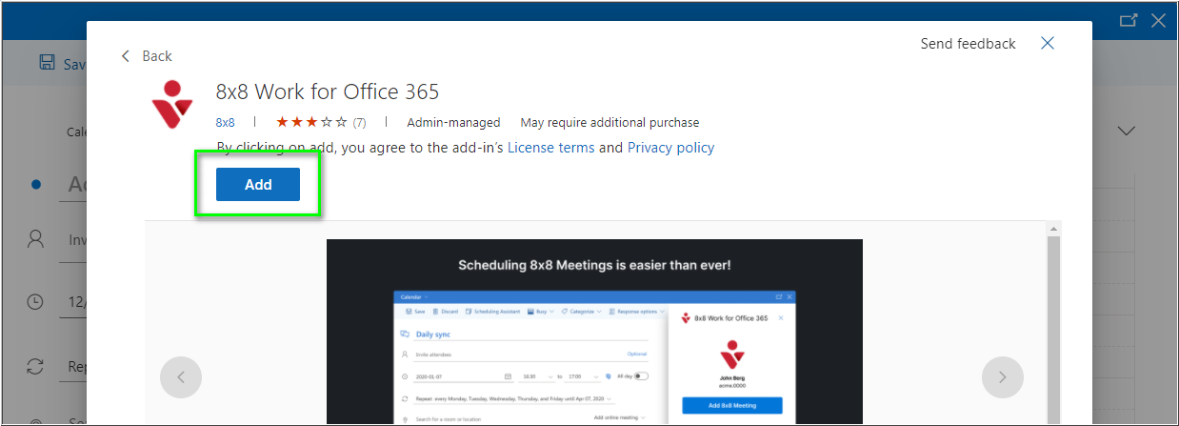Click pop-out window icon in title bar

1129,19
